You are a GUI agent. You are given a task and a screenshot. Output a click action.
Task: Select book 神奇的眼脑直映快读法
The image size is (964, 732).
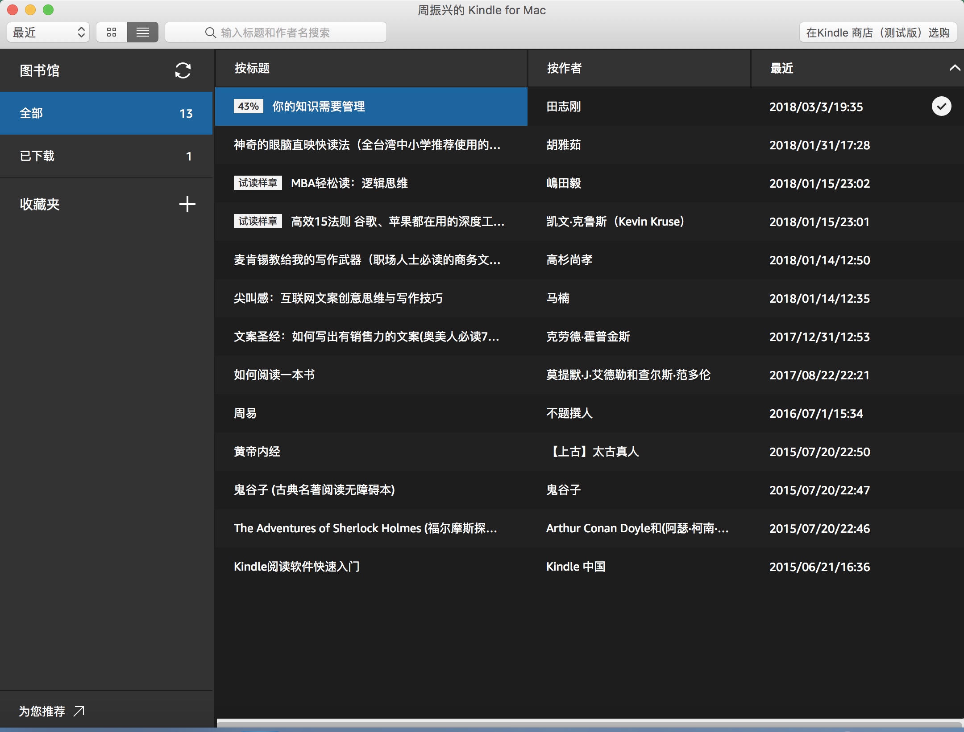[x=367, y=145]
